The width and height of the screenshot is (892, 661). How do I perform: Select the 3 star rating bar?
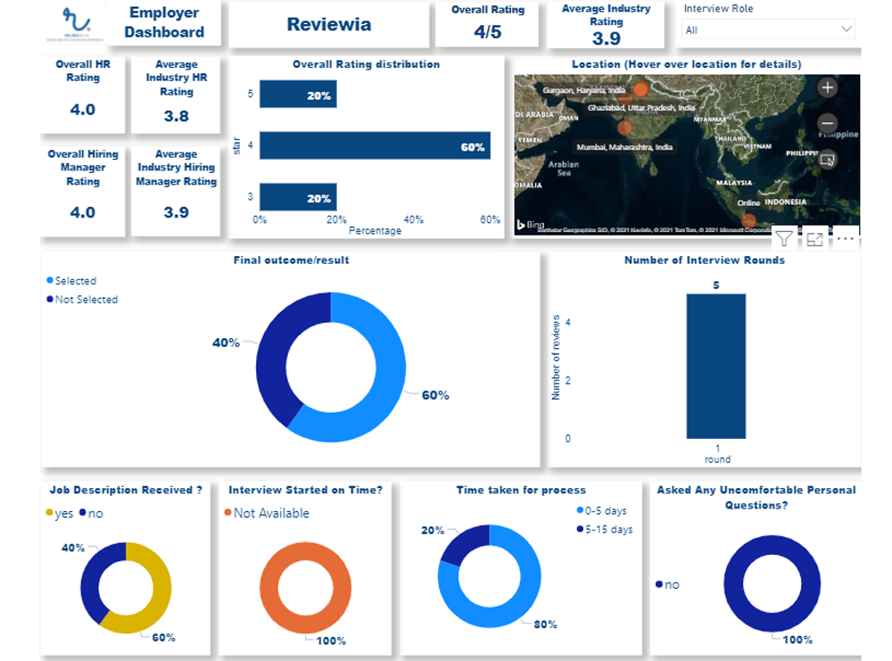click(298, 197)
